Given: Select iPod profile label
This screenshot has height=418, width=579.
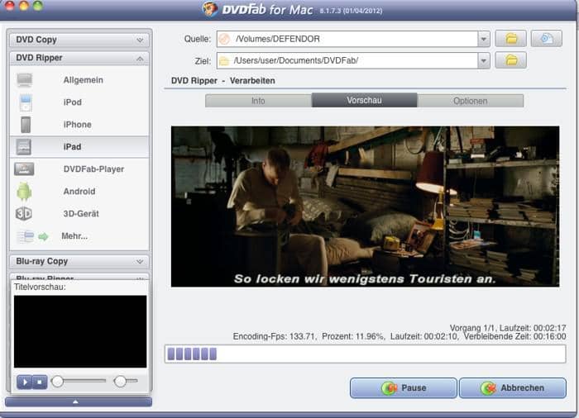Looking at the screenshot, I should (73, 102).
